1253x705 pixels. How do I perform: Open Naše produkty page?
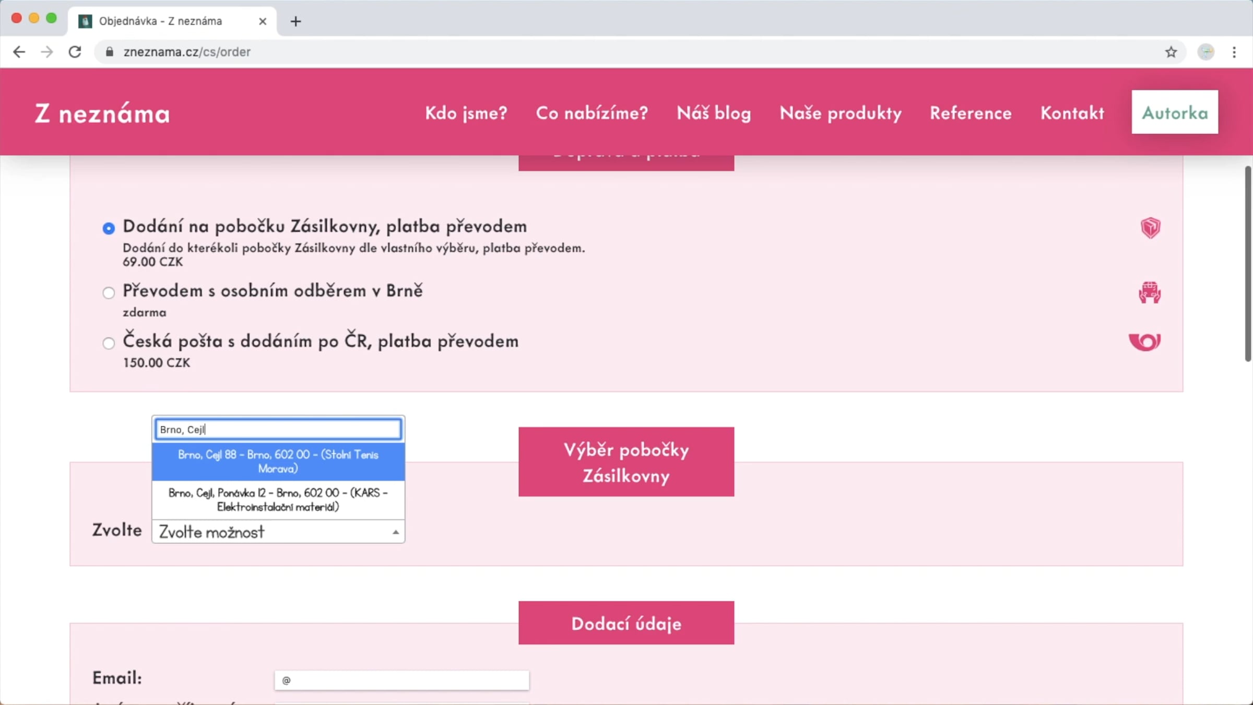[x=841, y=113]
